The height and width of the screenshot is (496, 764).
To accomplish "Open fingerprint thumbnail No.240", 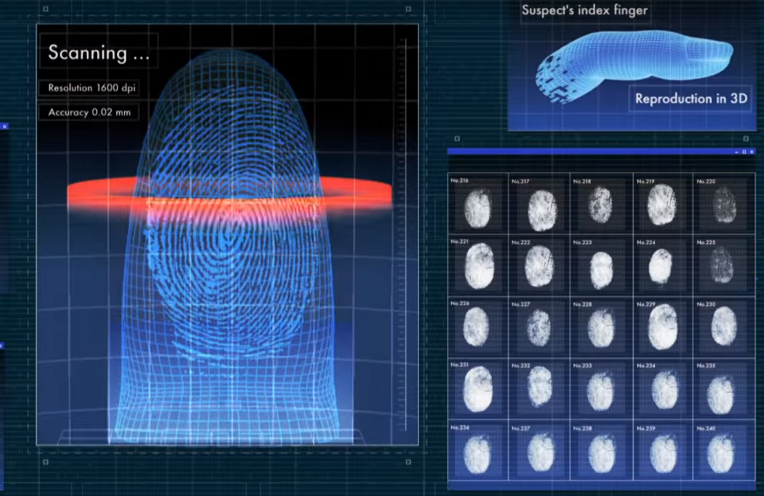I will click(722, 454).
